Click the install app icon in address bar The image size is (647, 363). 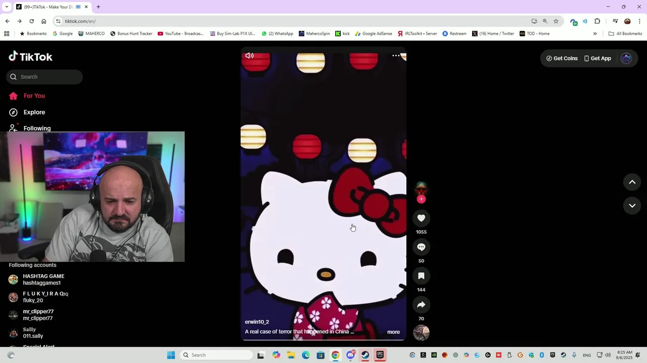click(534, 21)
